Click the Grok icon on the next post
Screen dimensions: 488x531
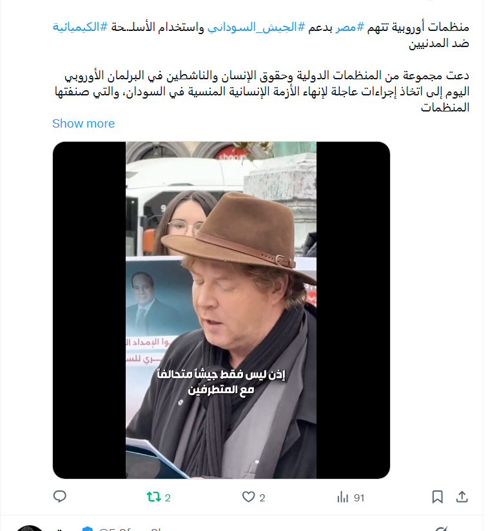442,528
